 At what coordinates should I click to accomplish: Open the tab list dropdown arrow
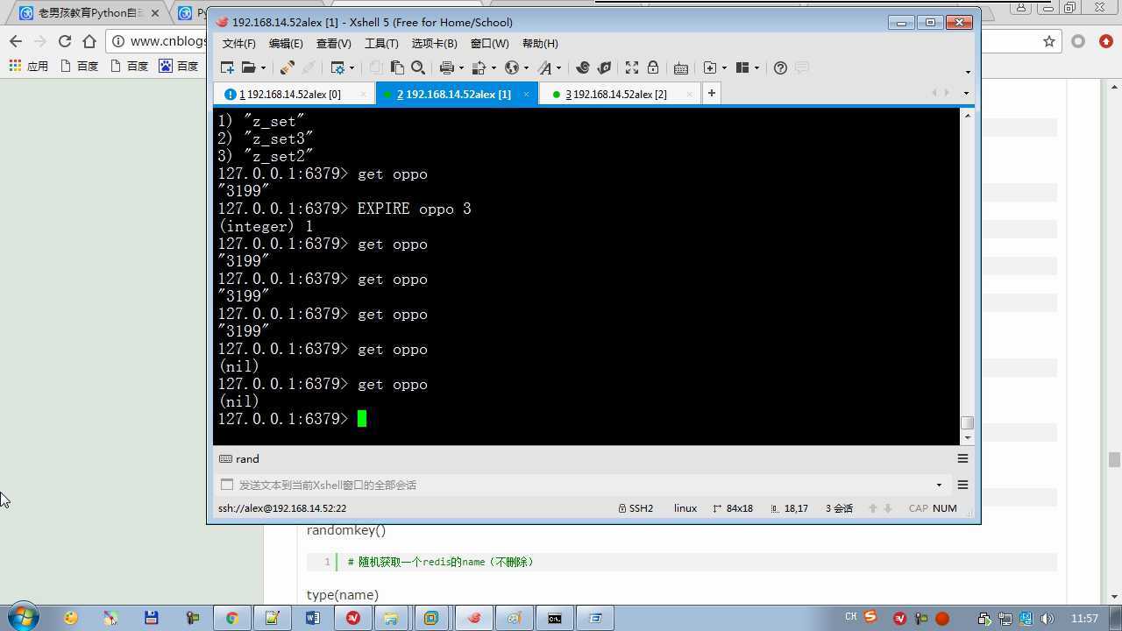click(966, 93)
